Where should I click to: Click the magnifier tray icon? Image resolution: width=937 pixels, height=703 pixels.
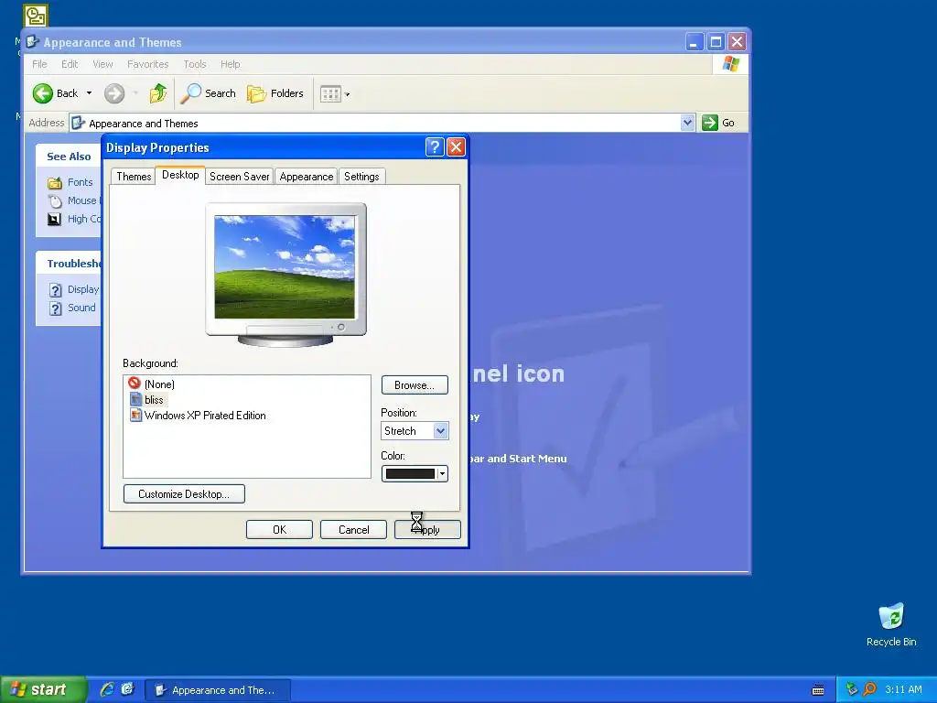[869, 690]
